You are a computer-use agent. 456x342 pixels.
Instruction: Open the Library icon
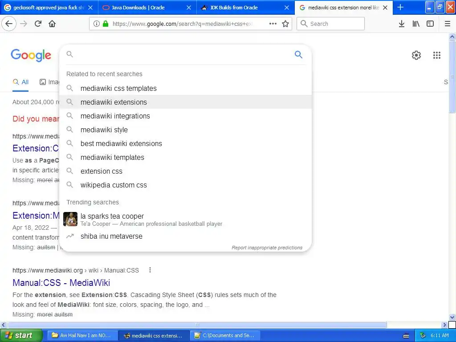point(416,24)
